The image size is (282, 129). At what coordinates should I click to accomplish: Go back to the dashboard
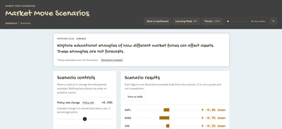pyautogui.click(x=157, y=21)
